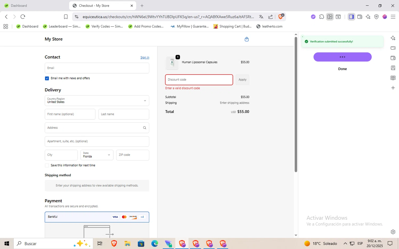Click the Human Liposomal Capsules product thumbnail
Screen dimensions: 399x249
(x=172, y=63)
